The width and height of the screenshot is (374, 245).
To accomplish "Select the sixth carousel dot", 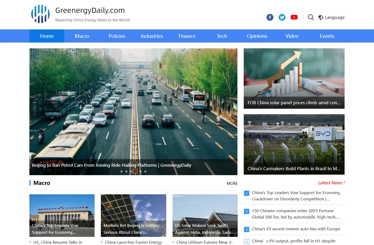I will click(145, 171).
